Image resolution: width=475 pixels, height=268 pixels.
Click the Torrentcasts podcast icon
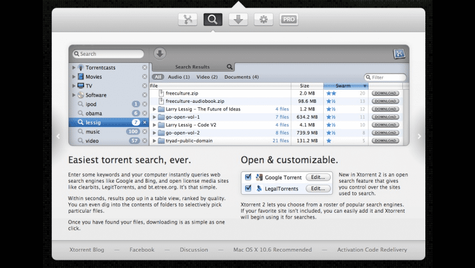81,67
